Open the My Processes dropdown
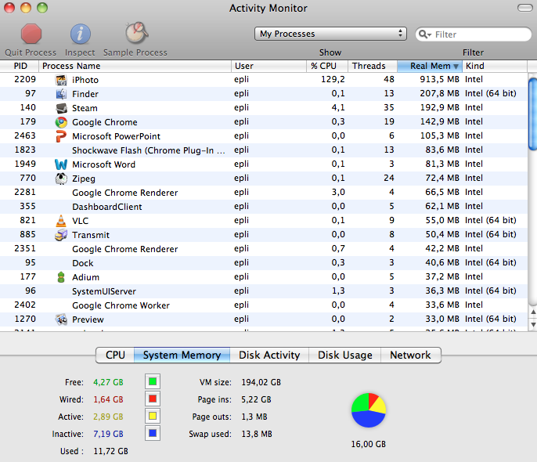 [330, 34]
